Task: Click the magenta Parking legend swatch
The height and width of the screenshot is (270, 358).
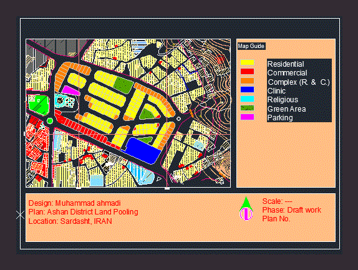Action: pos(247,117)
